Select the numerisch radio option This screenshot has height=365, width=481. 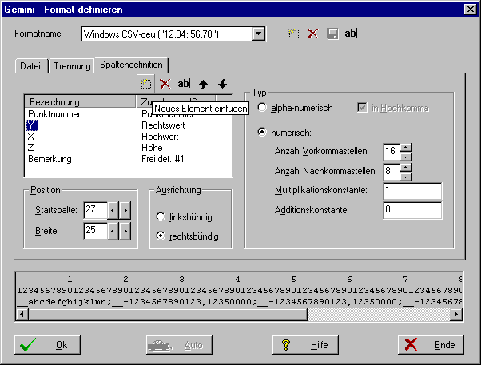[x=262, y=133]
